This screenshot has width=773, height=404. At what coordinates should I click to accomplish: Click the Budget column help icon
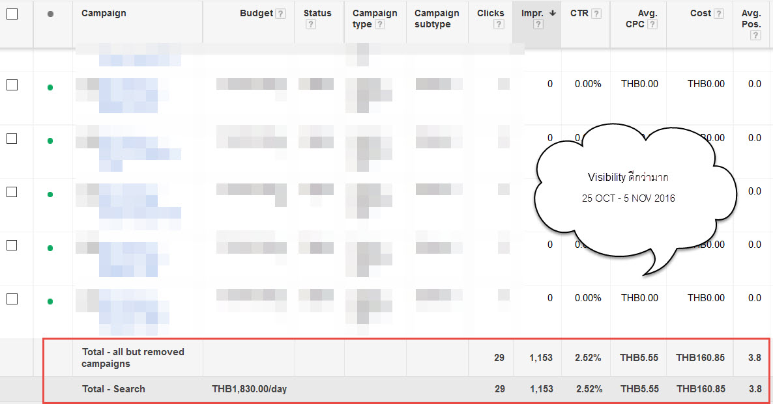pyautogui.click(x=279, y=12)
